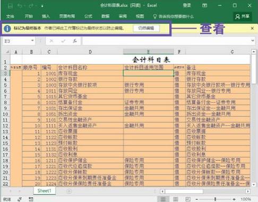The image size is (258, 202).
Task: Select Normal view in status bar
Action: 163,199
